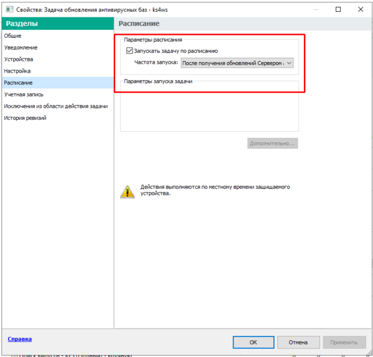Screen dimensions: 373x357
Task: Click the yellow warning triangle icon
Action: coord(127,192)
